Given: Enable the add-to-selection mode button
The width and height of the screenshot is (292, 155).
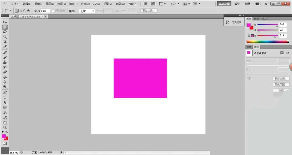Looking at the screenshot, I should (20, 11).
